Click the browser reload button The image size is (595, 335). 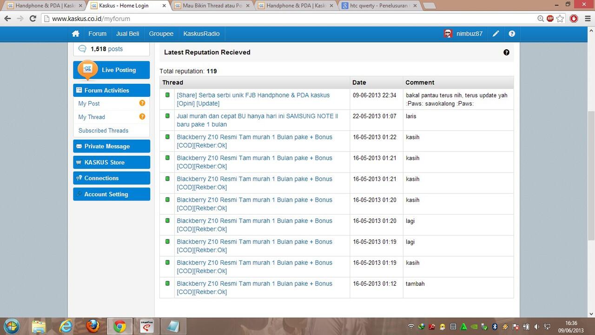point(33,19)
